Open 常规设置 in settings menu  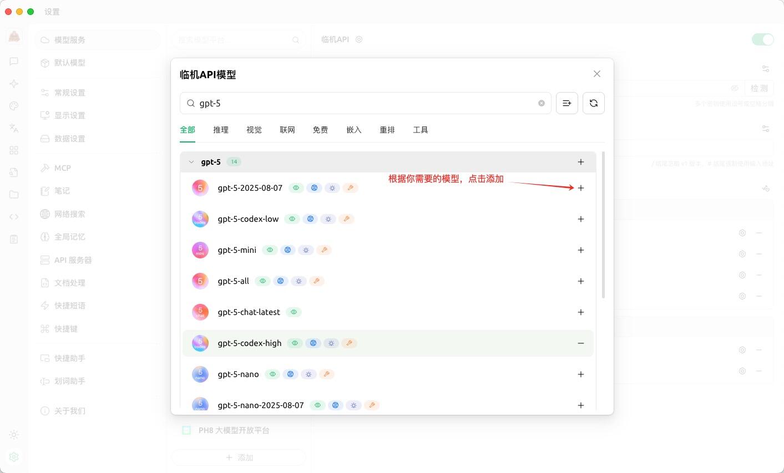[x=98, y=93]
